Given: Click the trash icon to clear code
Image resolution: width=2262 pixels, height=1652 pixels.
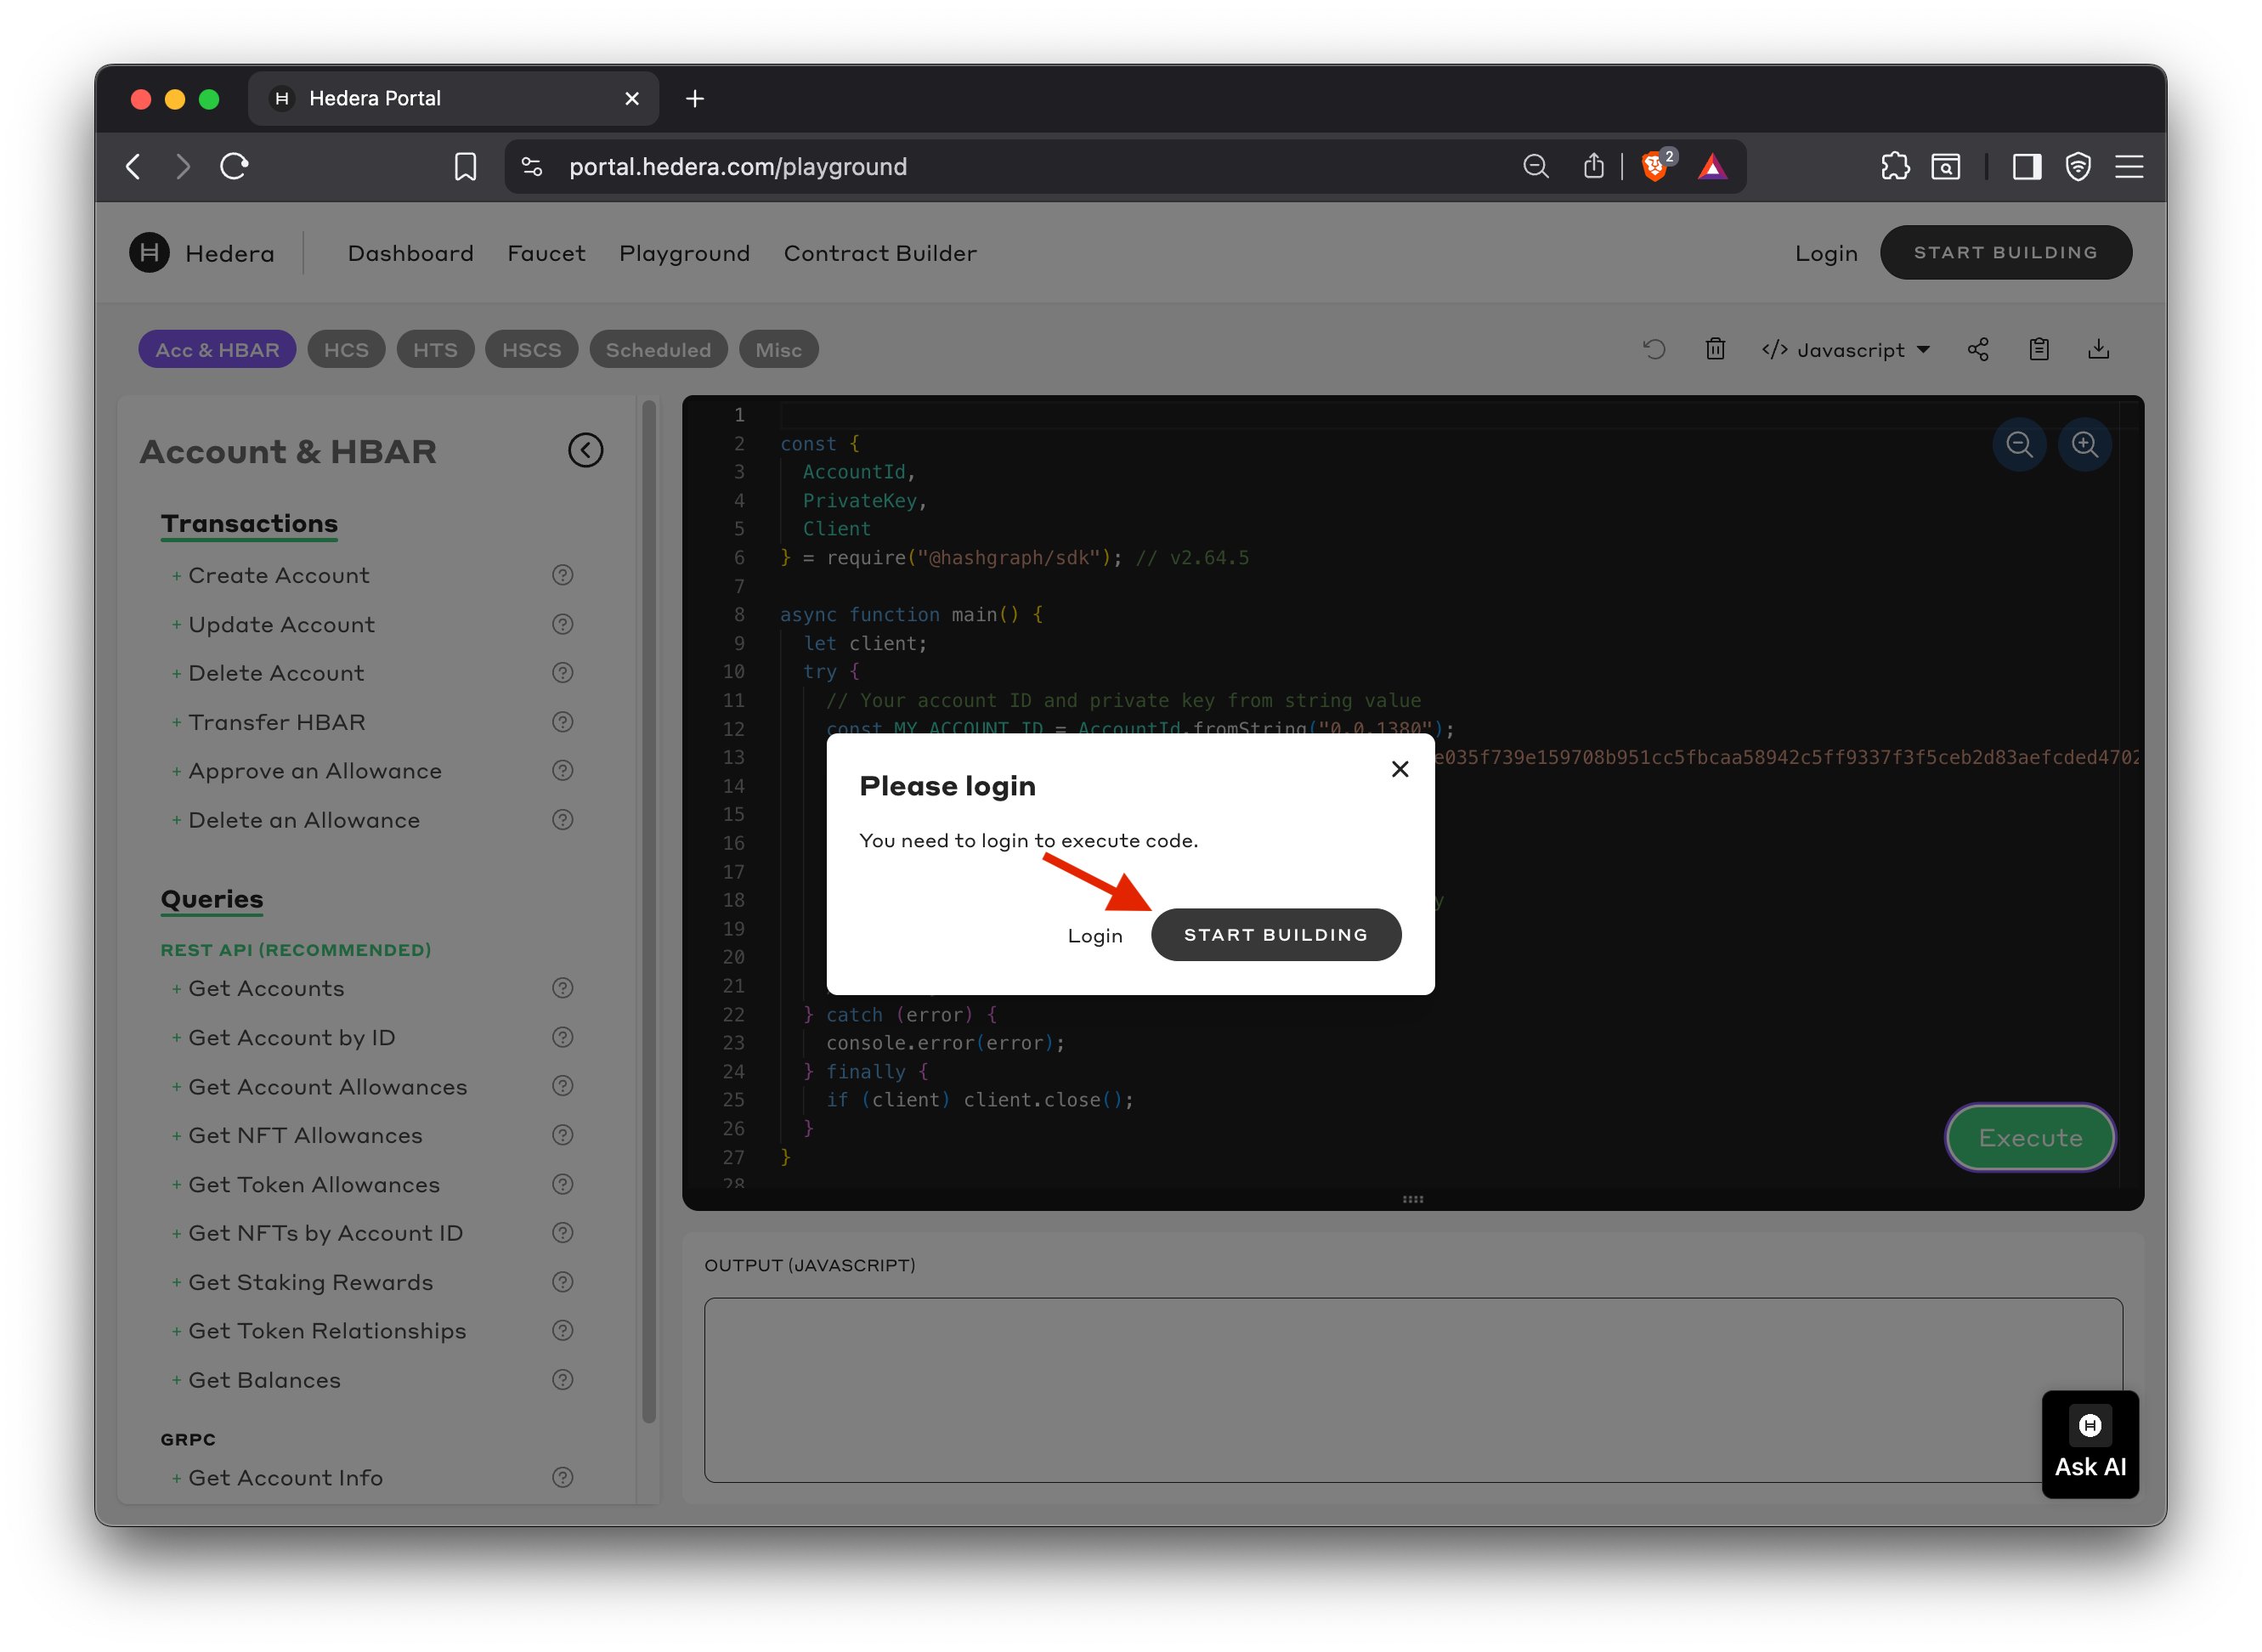Looking at the screenshot, I should pyautogui.click(x=1715, y=349).
